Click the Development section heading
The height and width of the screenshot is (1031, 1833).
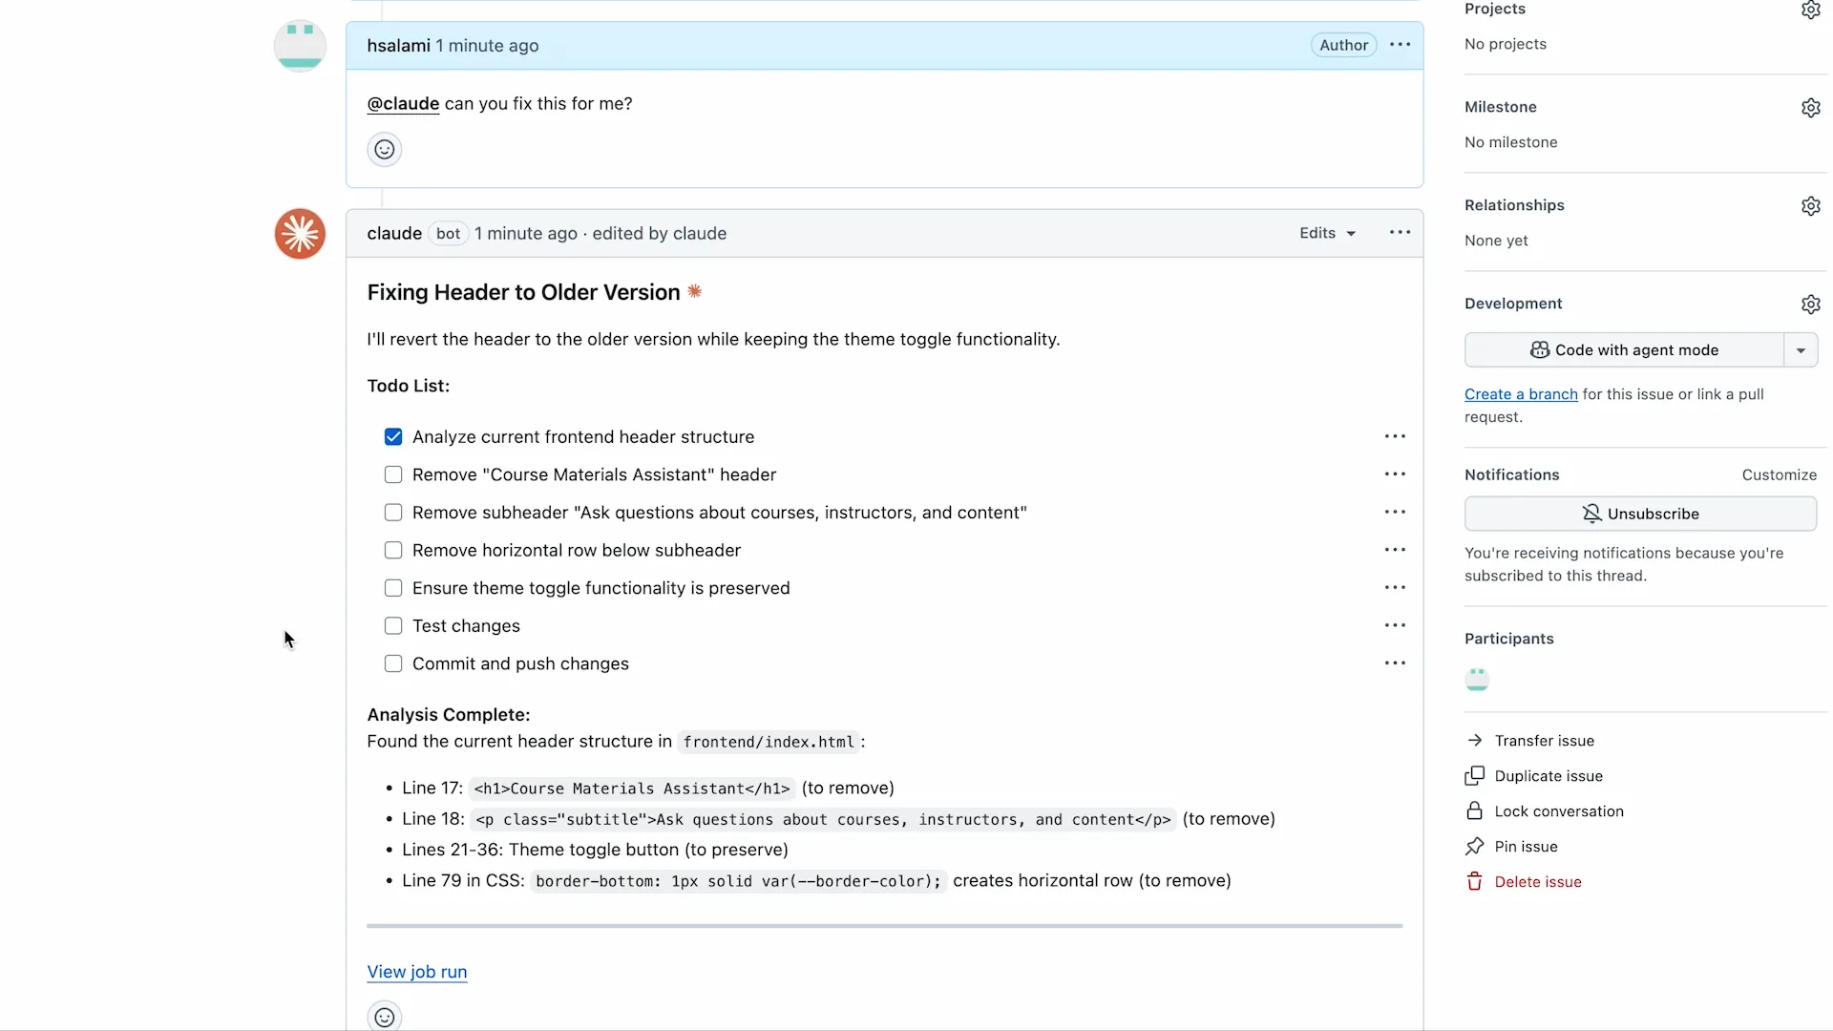[1513, 305]
